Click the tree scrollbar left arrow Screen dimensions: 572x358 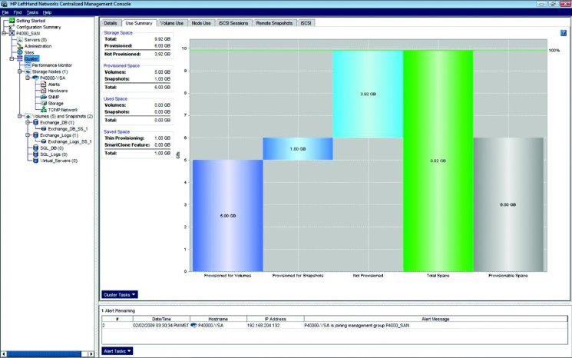point(4,354)
